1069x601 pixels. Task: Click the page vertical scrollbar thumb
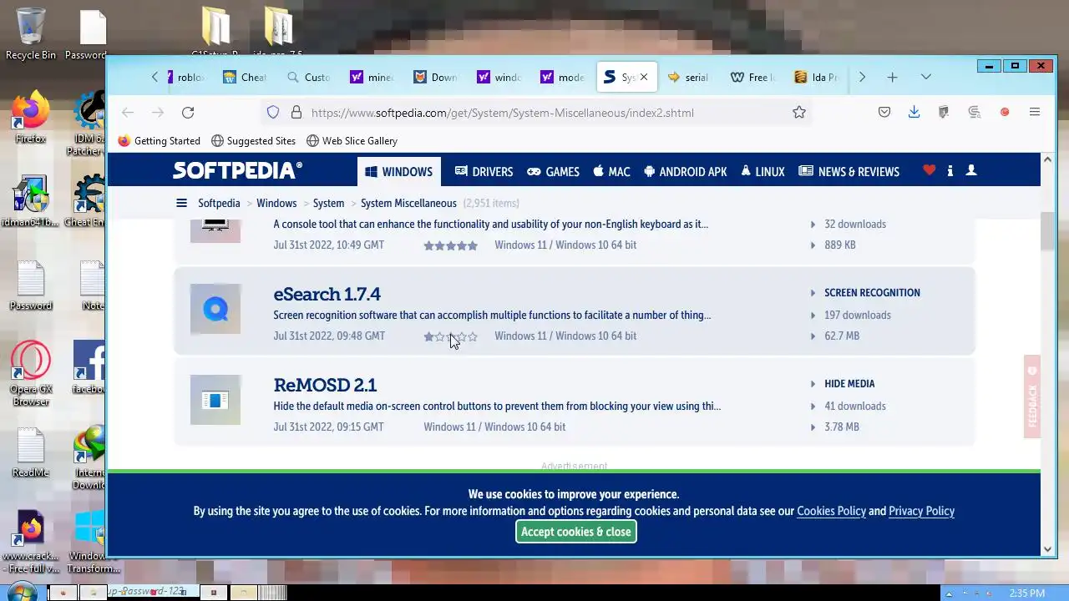[1048, 230]
